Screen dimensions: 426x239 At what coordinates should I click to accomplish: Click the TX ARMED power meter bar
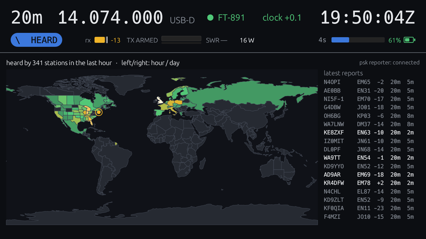point(181,40)
